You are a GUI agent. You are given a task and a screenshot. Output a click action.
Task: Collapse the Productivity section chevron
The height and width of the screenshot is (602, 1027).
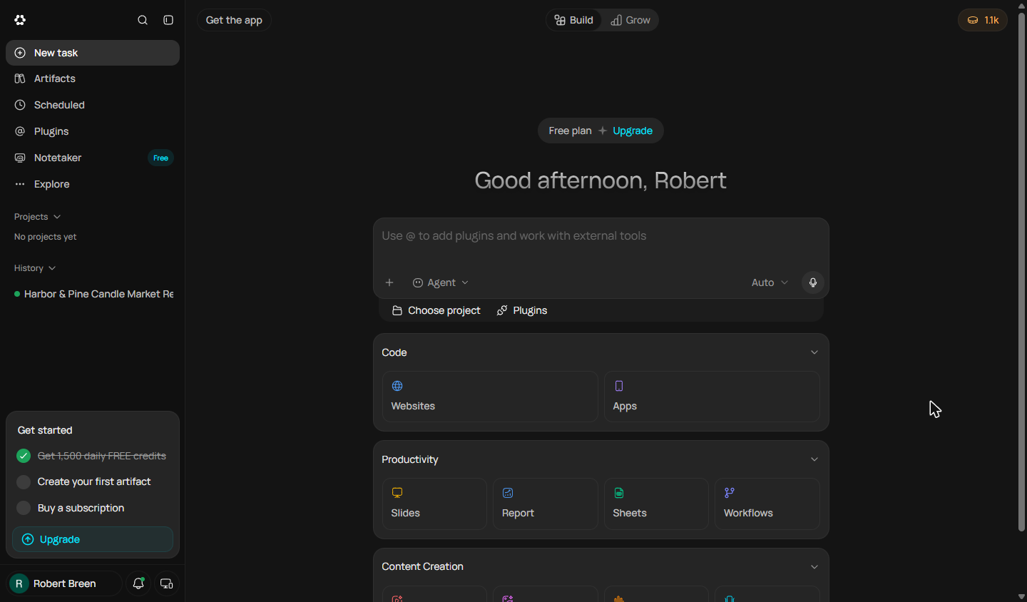(814, 459)
